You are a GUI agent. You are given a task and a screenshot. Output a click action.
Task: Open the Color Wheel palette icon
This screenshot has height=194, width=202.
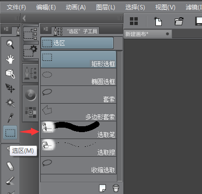pos(30,95)
